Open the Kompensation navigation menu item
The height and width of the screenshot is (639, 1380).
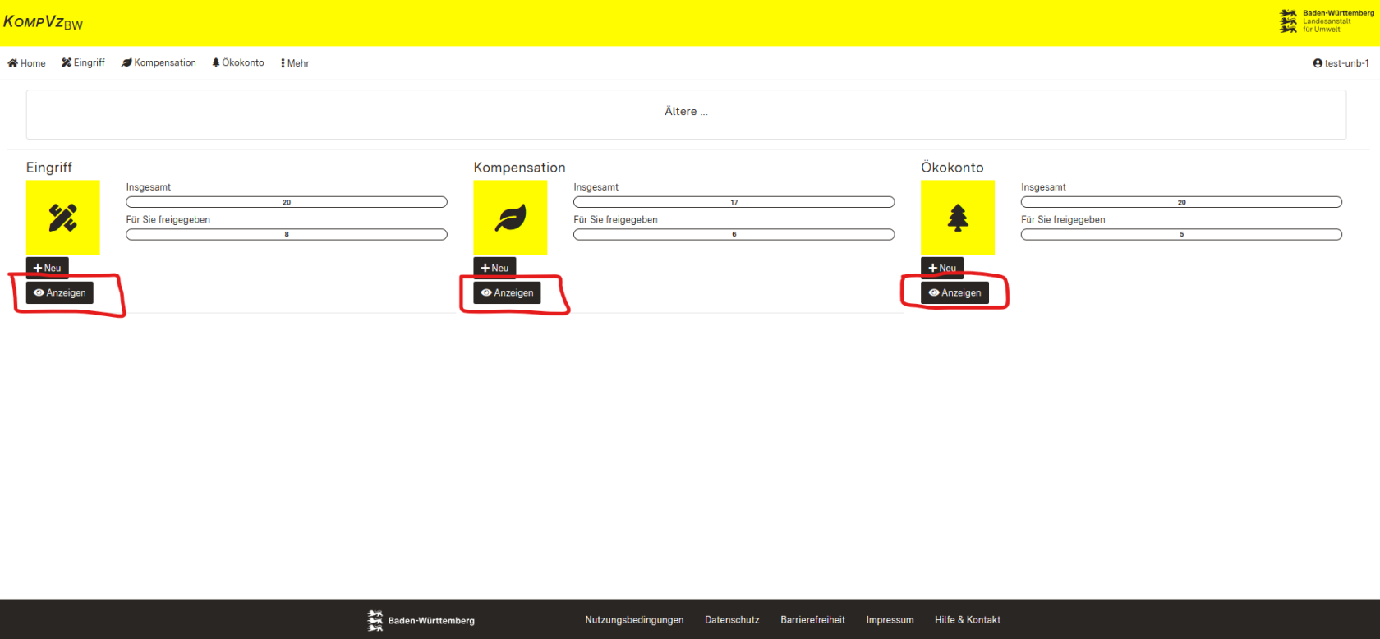[x=159, y=62]
